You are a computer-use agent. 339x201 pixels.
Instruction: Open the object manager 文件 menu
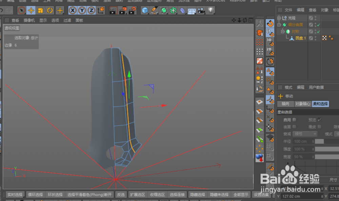click(288, 10)
